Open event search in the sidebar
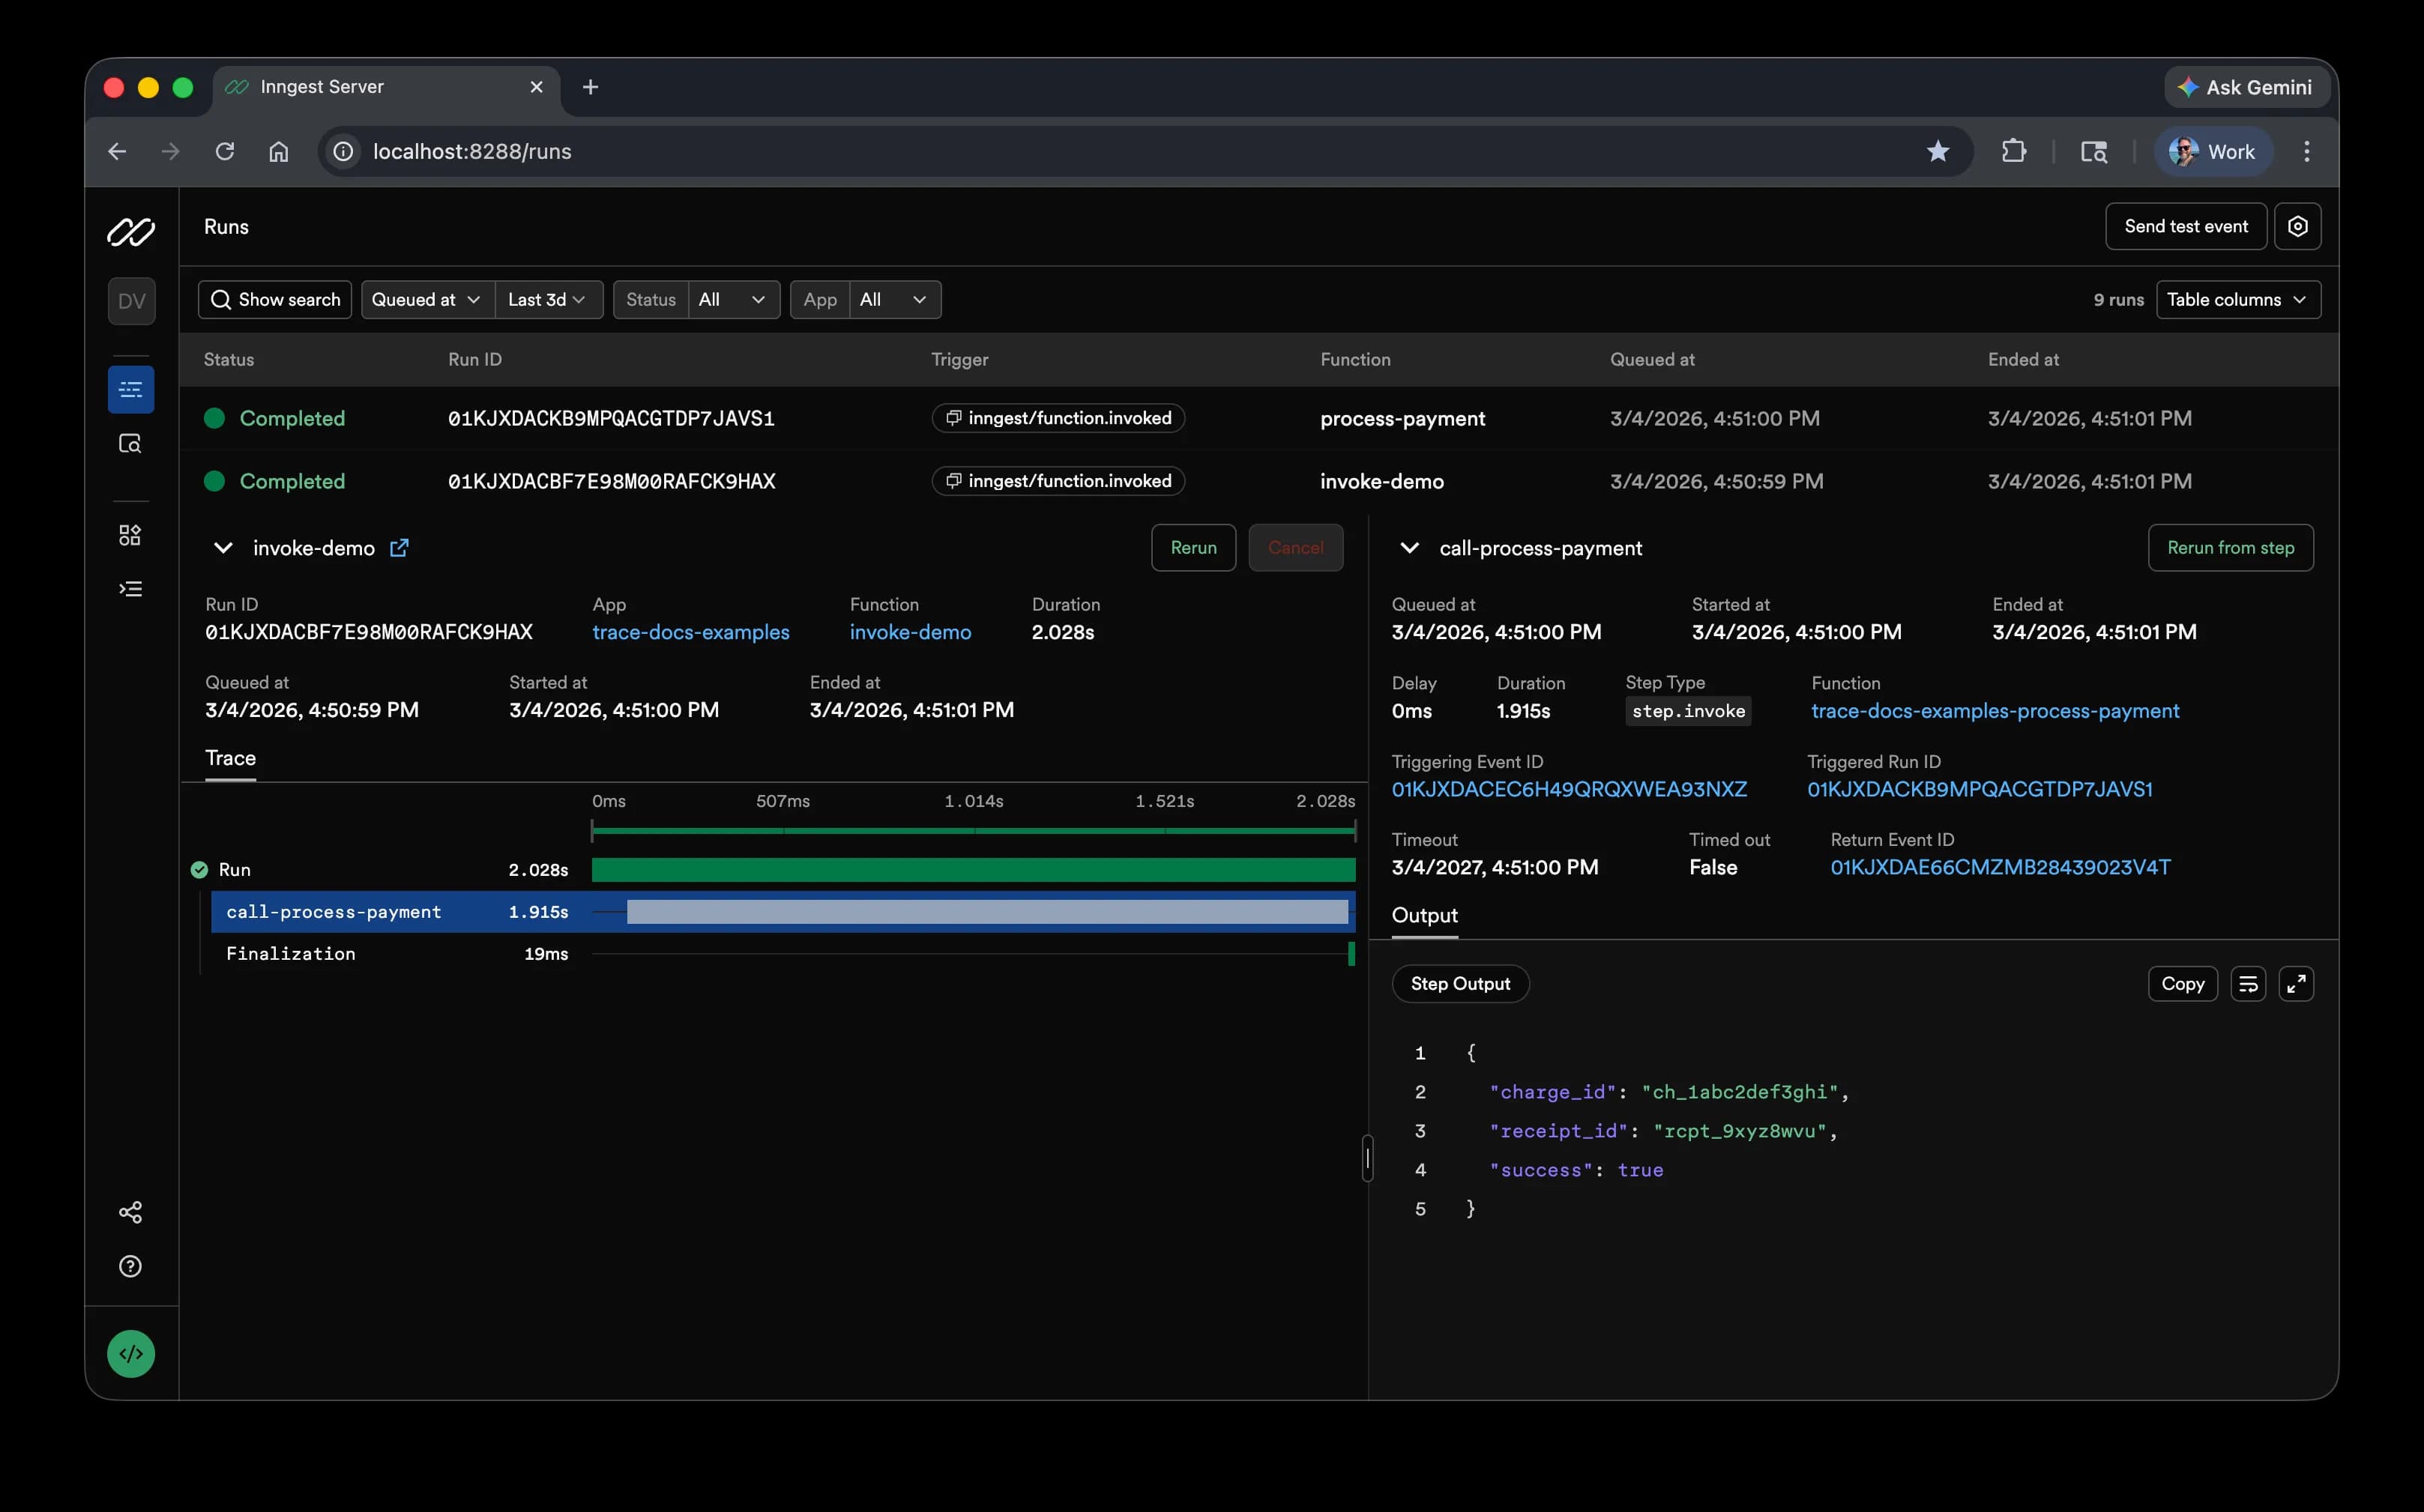Screen dimensions: 2424x1512 click(x=131, y=443)
